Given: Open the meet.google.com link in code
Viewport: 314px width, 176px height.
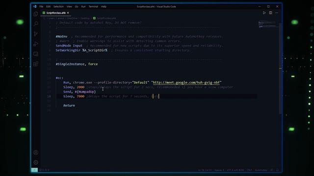Looking at the screenshot, I should click(186, 83).
